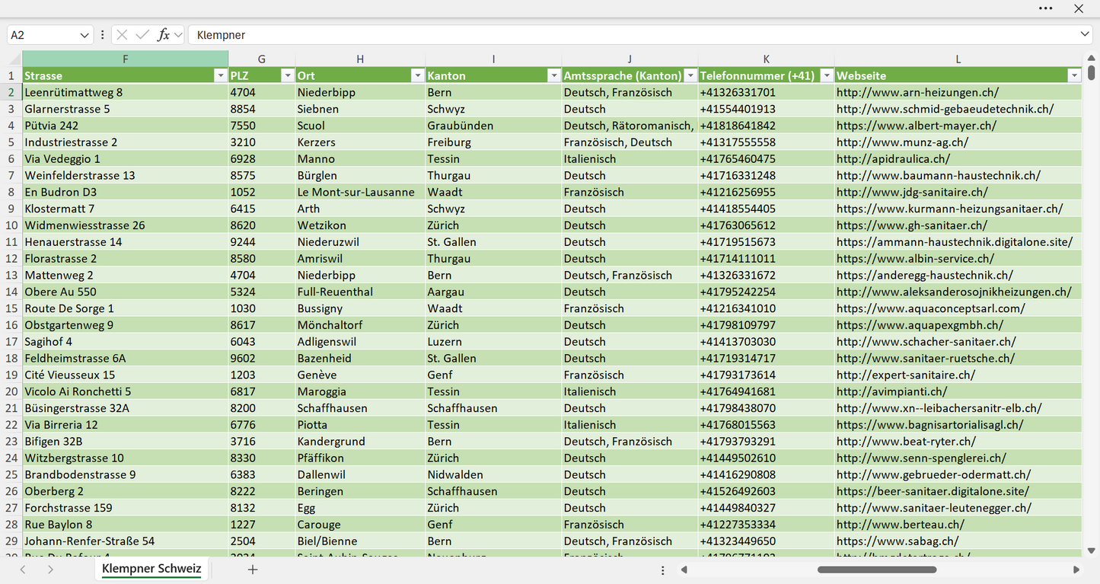
Task: Select the Klempner Schweiz sheet tab
Action: tap(151, 569)
